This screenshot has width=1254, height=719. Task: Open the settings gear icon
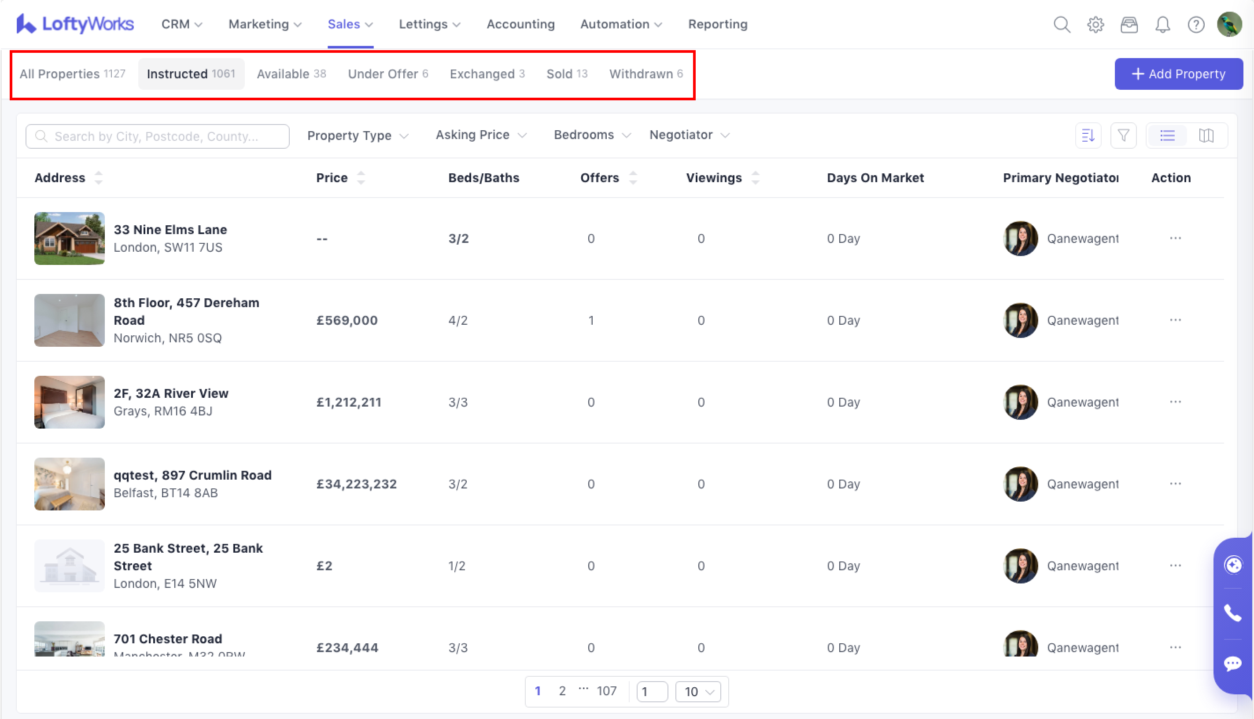[1095, 24]
